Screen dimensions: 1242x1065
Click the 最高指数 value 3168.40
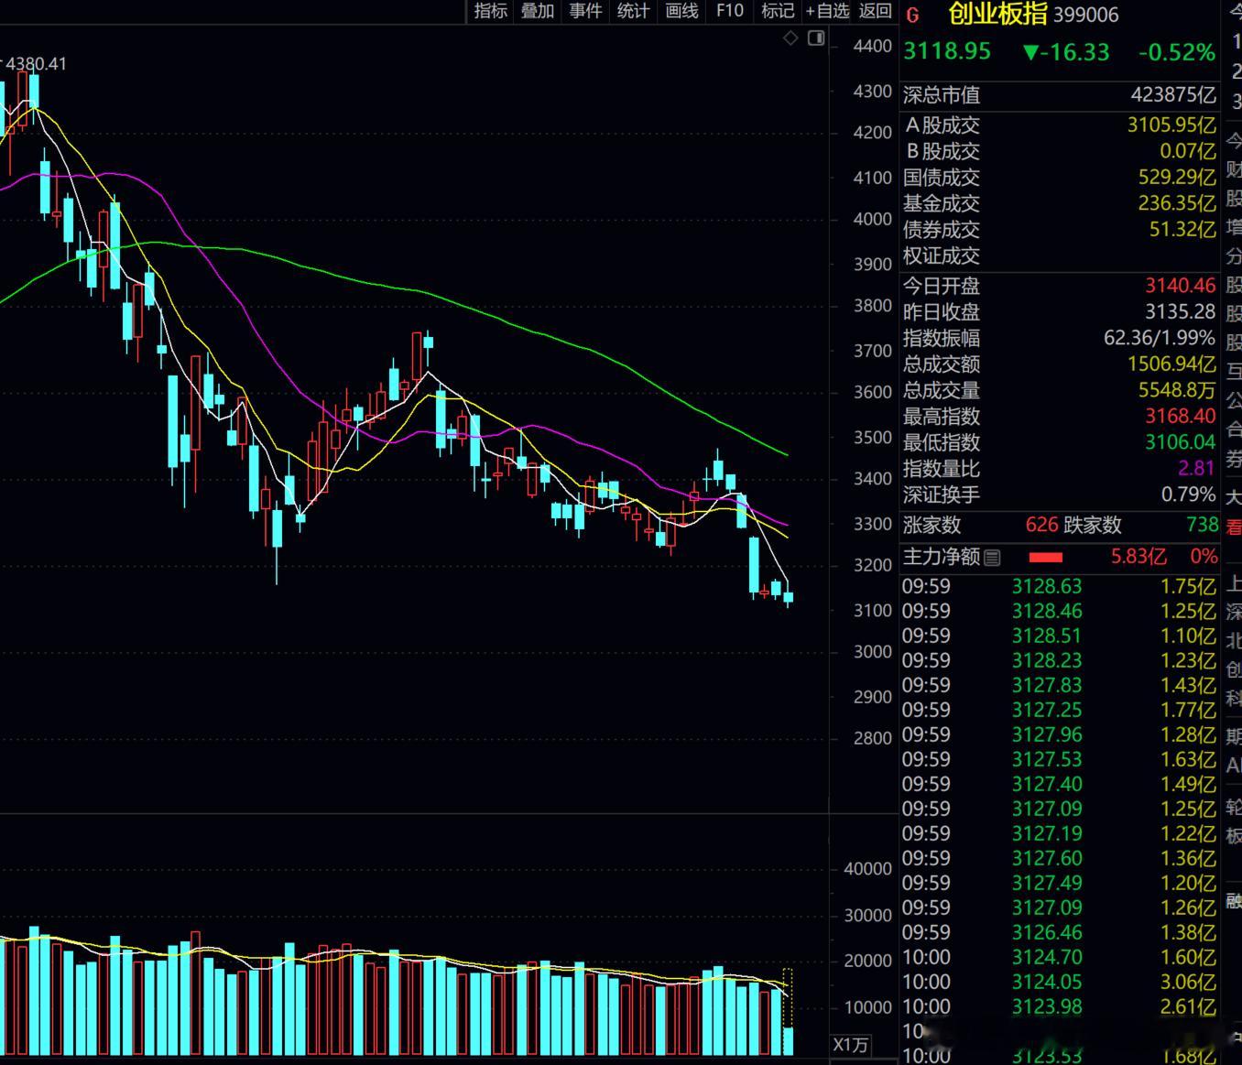tap(1181, 417)
